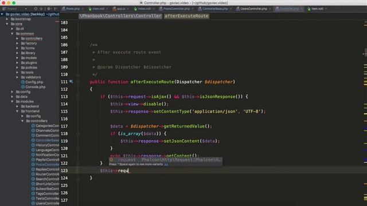367x206 pixels.
Task: Close the Posts.php tab
Action: click(x=83, y=9)
